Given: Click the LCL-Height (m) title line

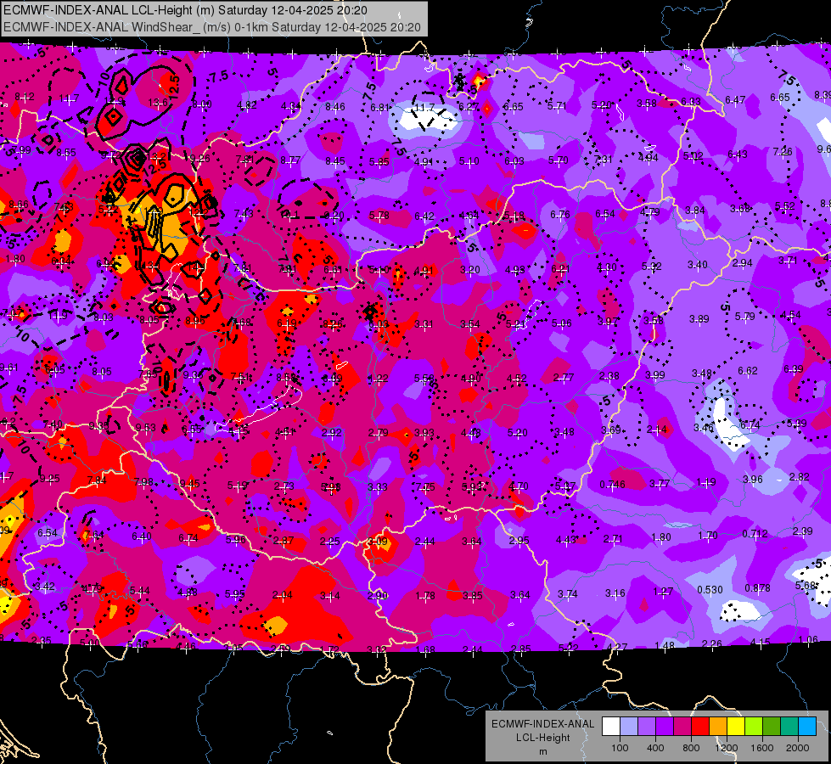Looking at the screenshot, I should [186, 10].
